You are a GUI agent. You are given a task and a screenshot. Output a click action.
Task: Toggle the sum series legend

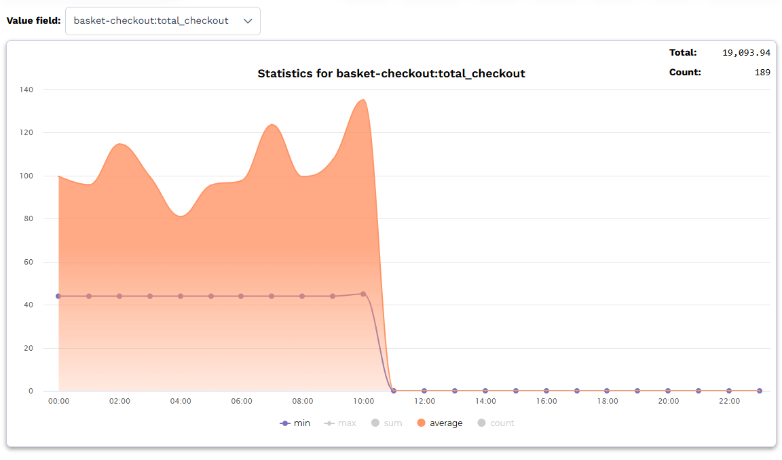(x=386, y=423)
